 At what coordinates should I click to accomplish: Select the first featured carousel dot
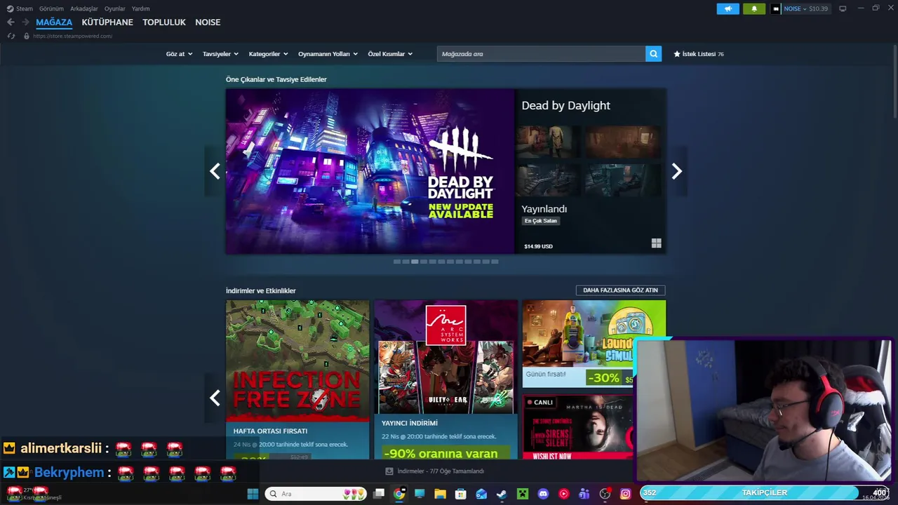(397, 262)
